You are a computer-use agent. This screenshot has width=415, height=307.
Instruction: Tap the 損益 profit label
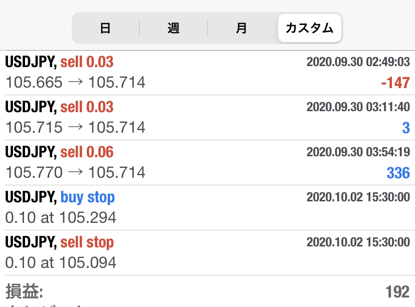coord(25,291)
